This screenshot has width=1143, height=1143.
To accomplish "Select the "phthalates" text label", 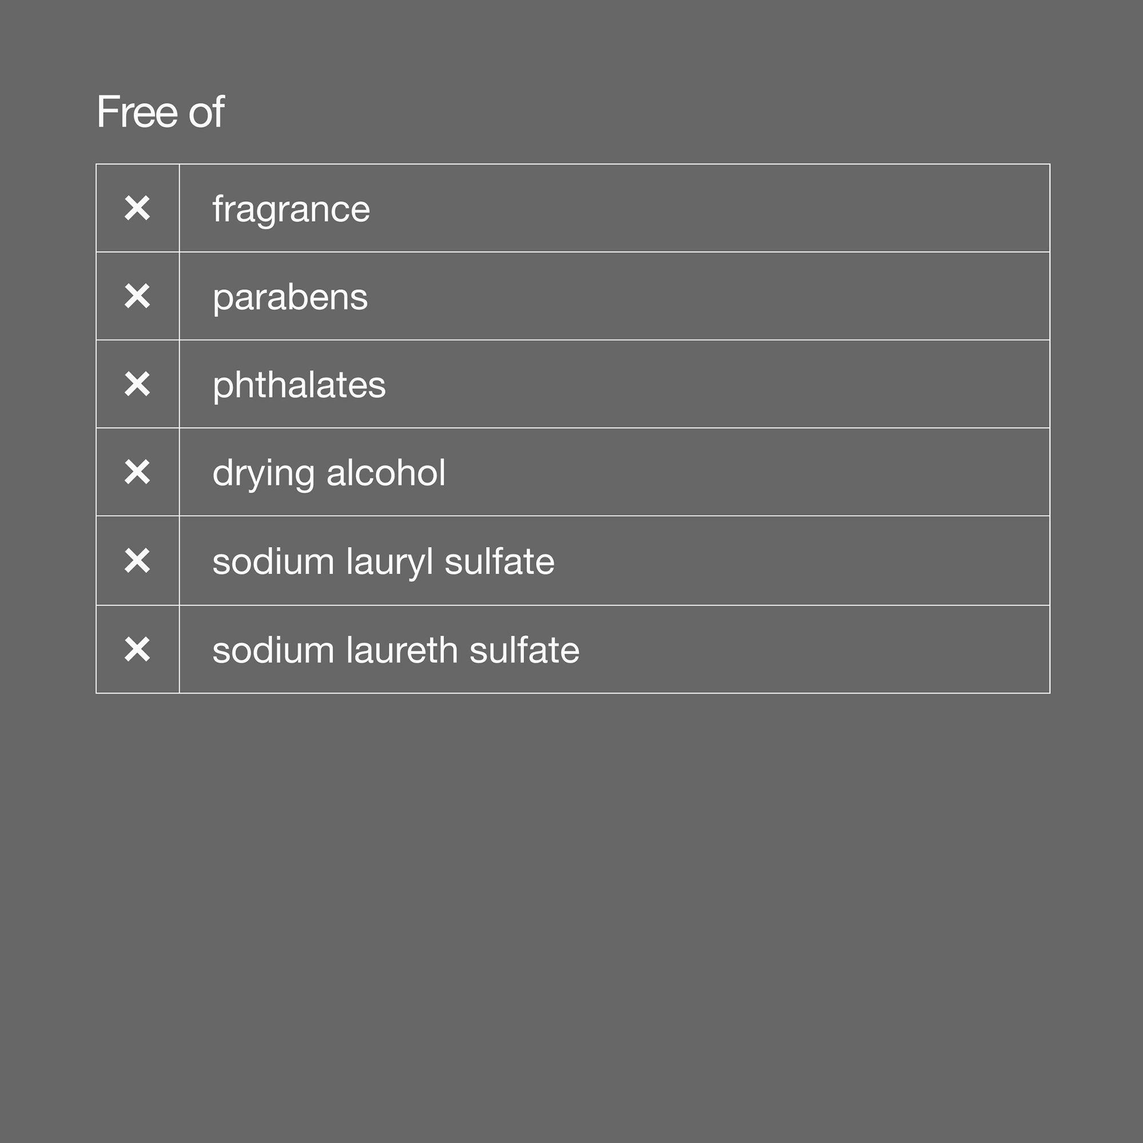I will click(x=299, y=385).
